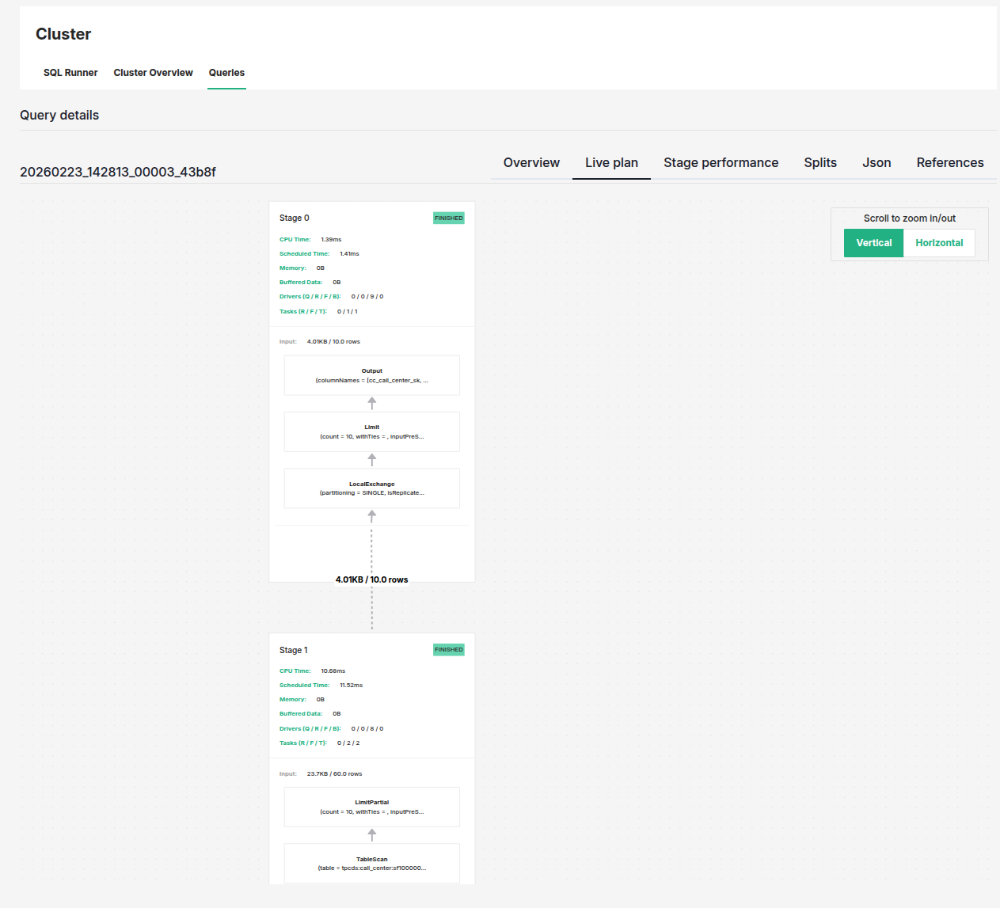Select the Output plan node
This screenshot has height=908, width=1000.
click(x=371, y=374)
